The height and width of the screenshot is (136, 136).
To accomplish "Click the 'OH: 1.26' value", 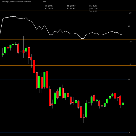I will (93, 9).
